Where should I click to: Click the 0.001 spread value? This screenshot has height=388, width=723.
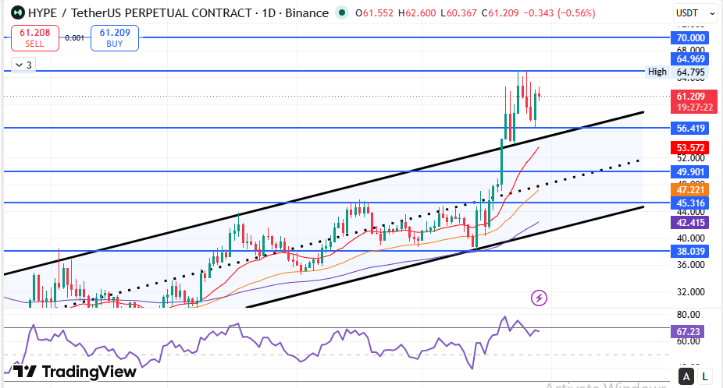coord(74,37)
